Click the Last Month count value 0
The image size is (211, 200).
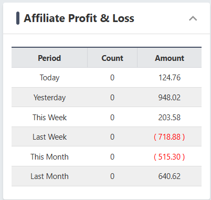[112, 176]
